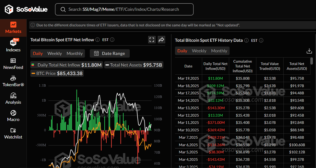This screenshot has height=168, width=316.
Task: Expand the net inflow chart to fullscreen
Action: tap(152, 40)
